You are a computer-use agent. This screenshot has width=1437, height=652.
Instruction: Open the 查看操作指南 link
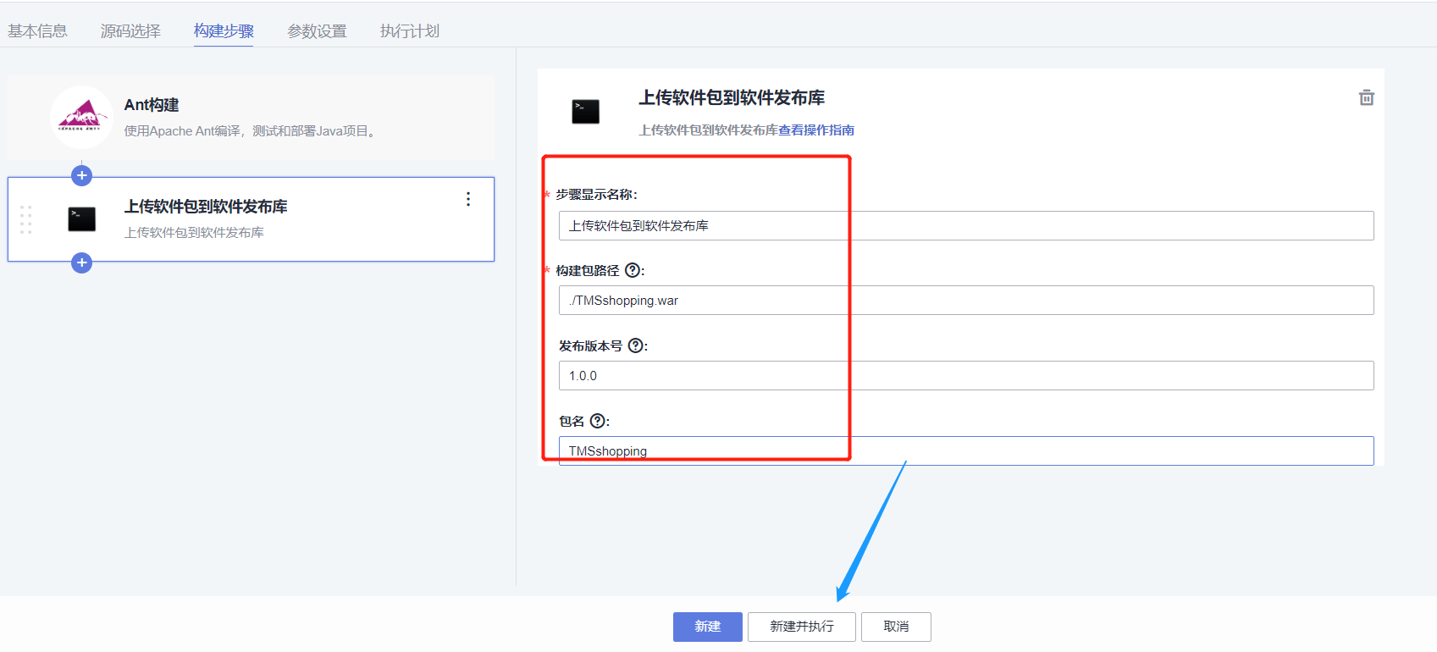(816, 130)
